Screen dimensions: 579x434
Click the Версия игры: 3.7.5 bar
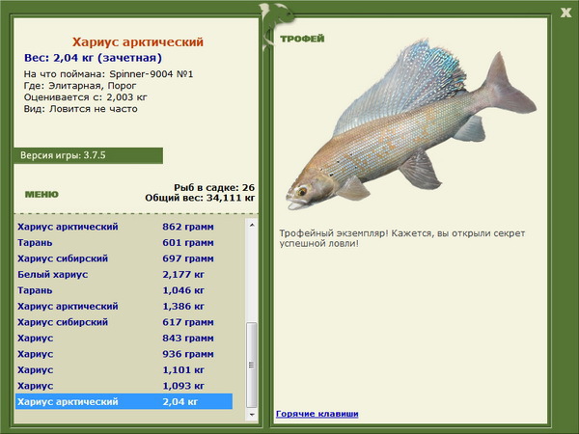(88, 155)
